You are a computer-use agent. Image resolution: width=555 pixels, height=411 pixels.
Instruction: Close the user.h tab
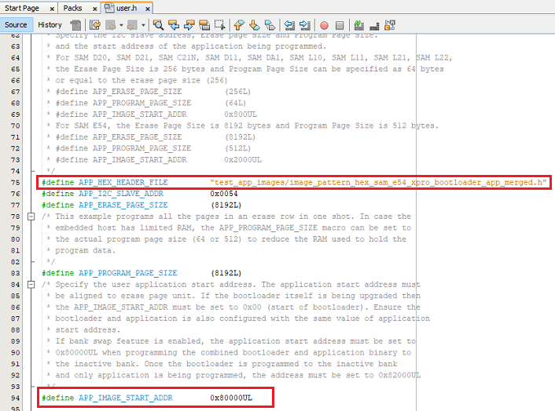point(148,9)
